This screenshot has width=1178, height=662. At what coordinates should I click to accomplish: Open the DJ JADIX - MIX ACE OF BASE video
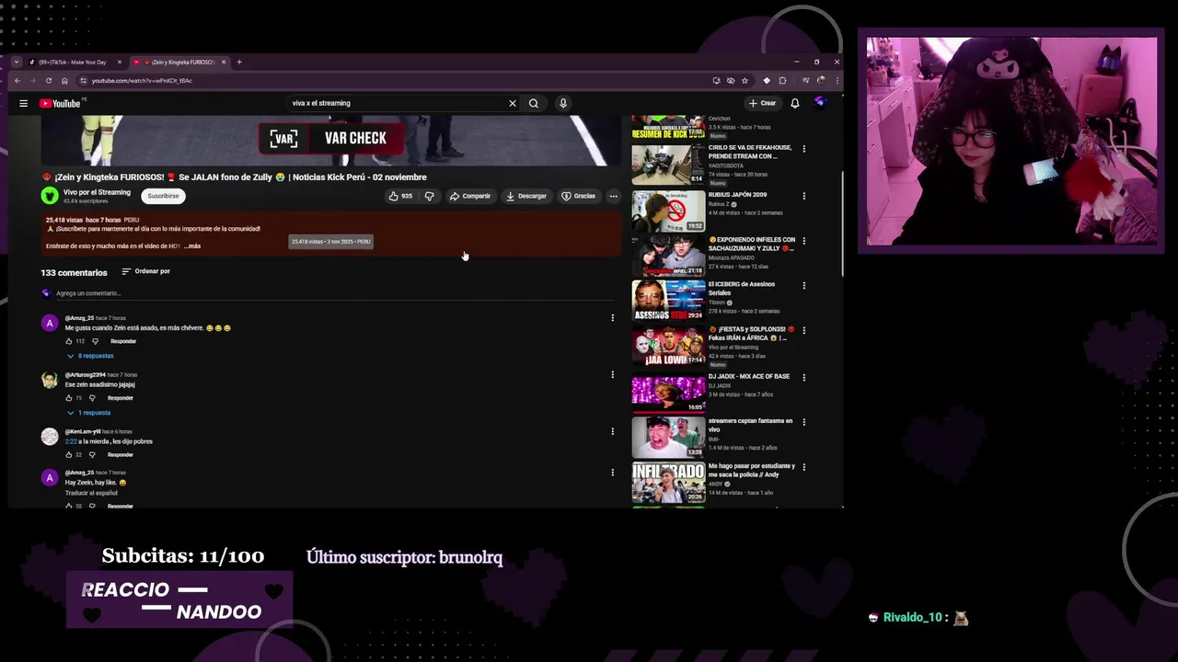point(668,394)
